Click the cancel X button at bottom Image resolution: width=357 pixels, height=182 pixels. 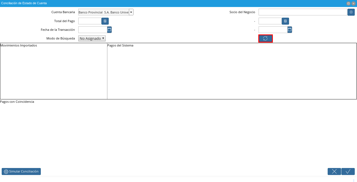(334, 171)
